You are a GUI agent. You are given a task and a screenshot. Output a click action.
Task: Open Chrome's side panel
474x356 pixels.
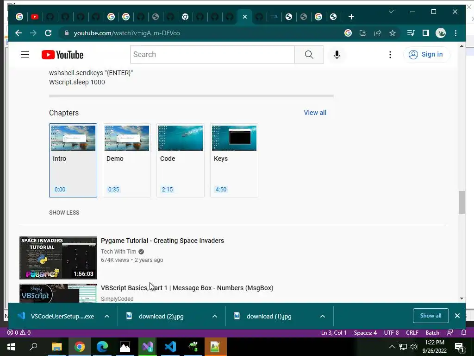pyautogui.click(x=426, y=33)
